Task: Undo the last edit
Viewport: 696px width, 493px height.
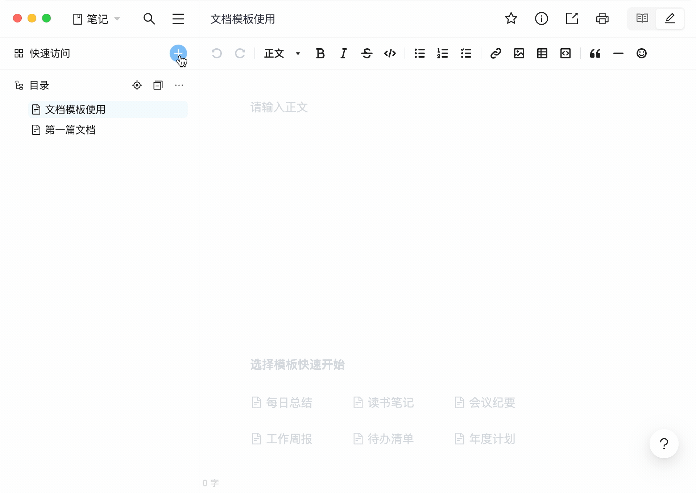Action: (217, 54)
